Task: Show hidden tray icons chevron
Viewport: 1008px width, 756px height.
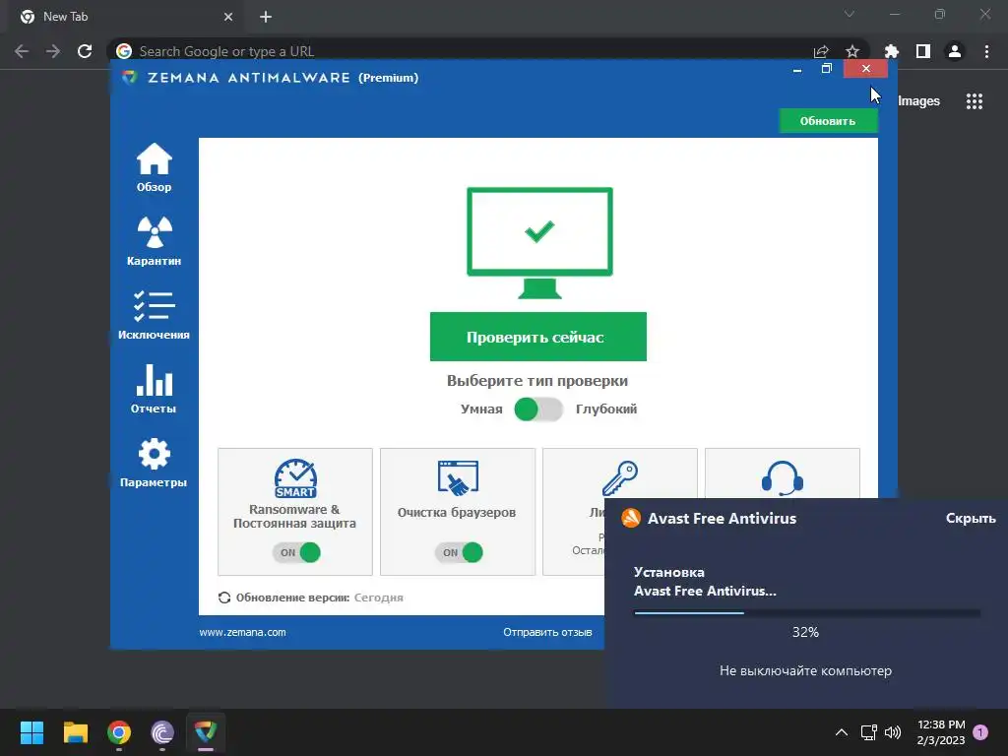Action: 841,732
